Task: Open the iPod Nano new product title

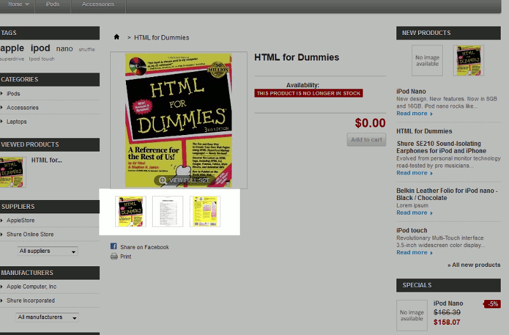Action: (x=411, y=91)
